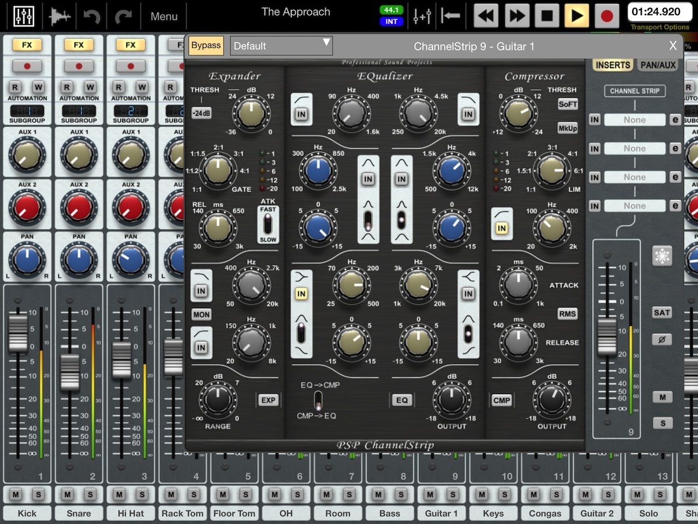Open the second None insert slot
This screenshot has width=698, height=524.
[x=635, y=148]
